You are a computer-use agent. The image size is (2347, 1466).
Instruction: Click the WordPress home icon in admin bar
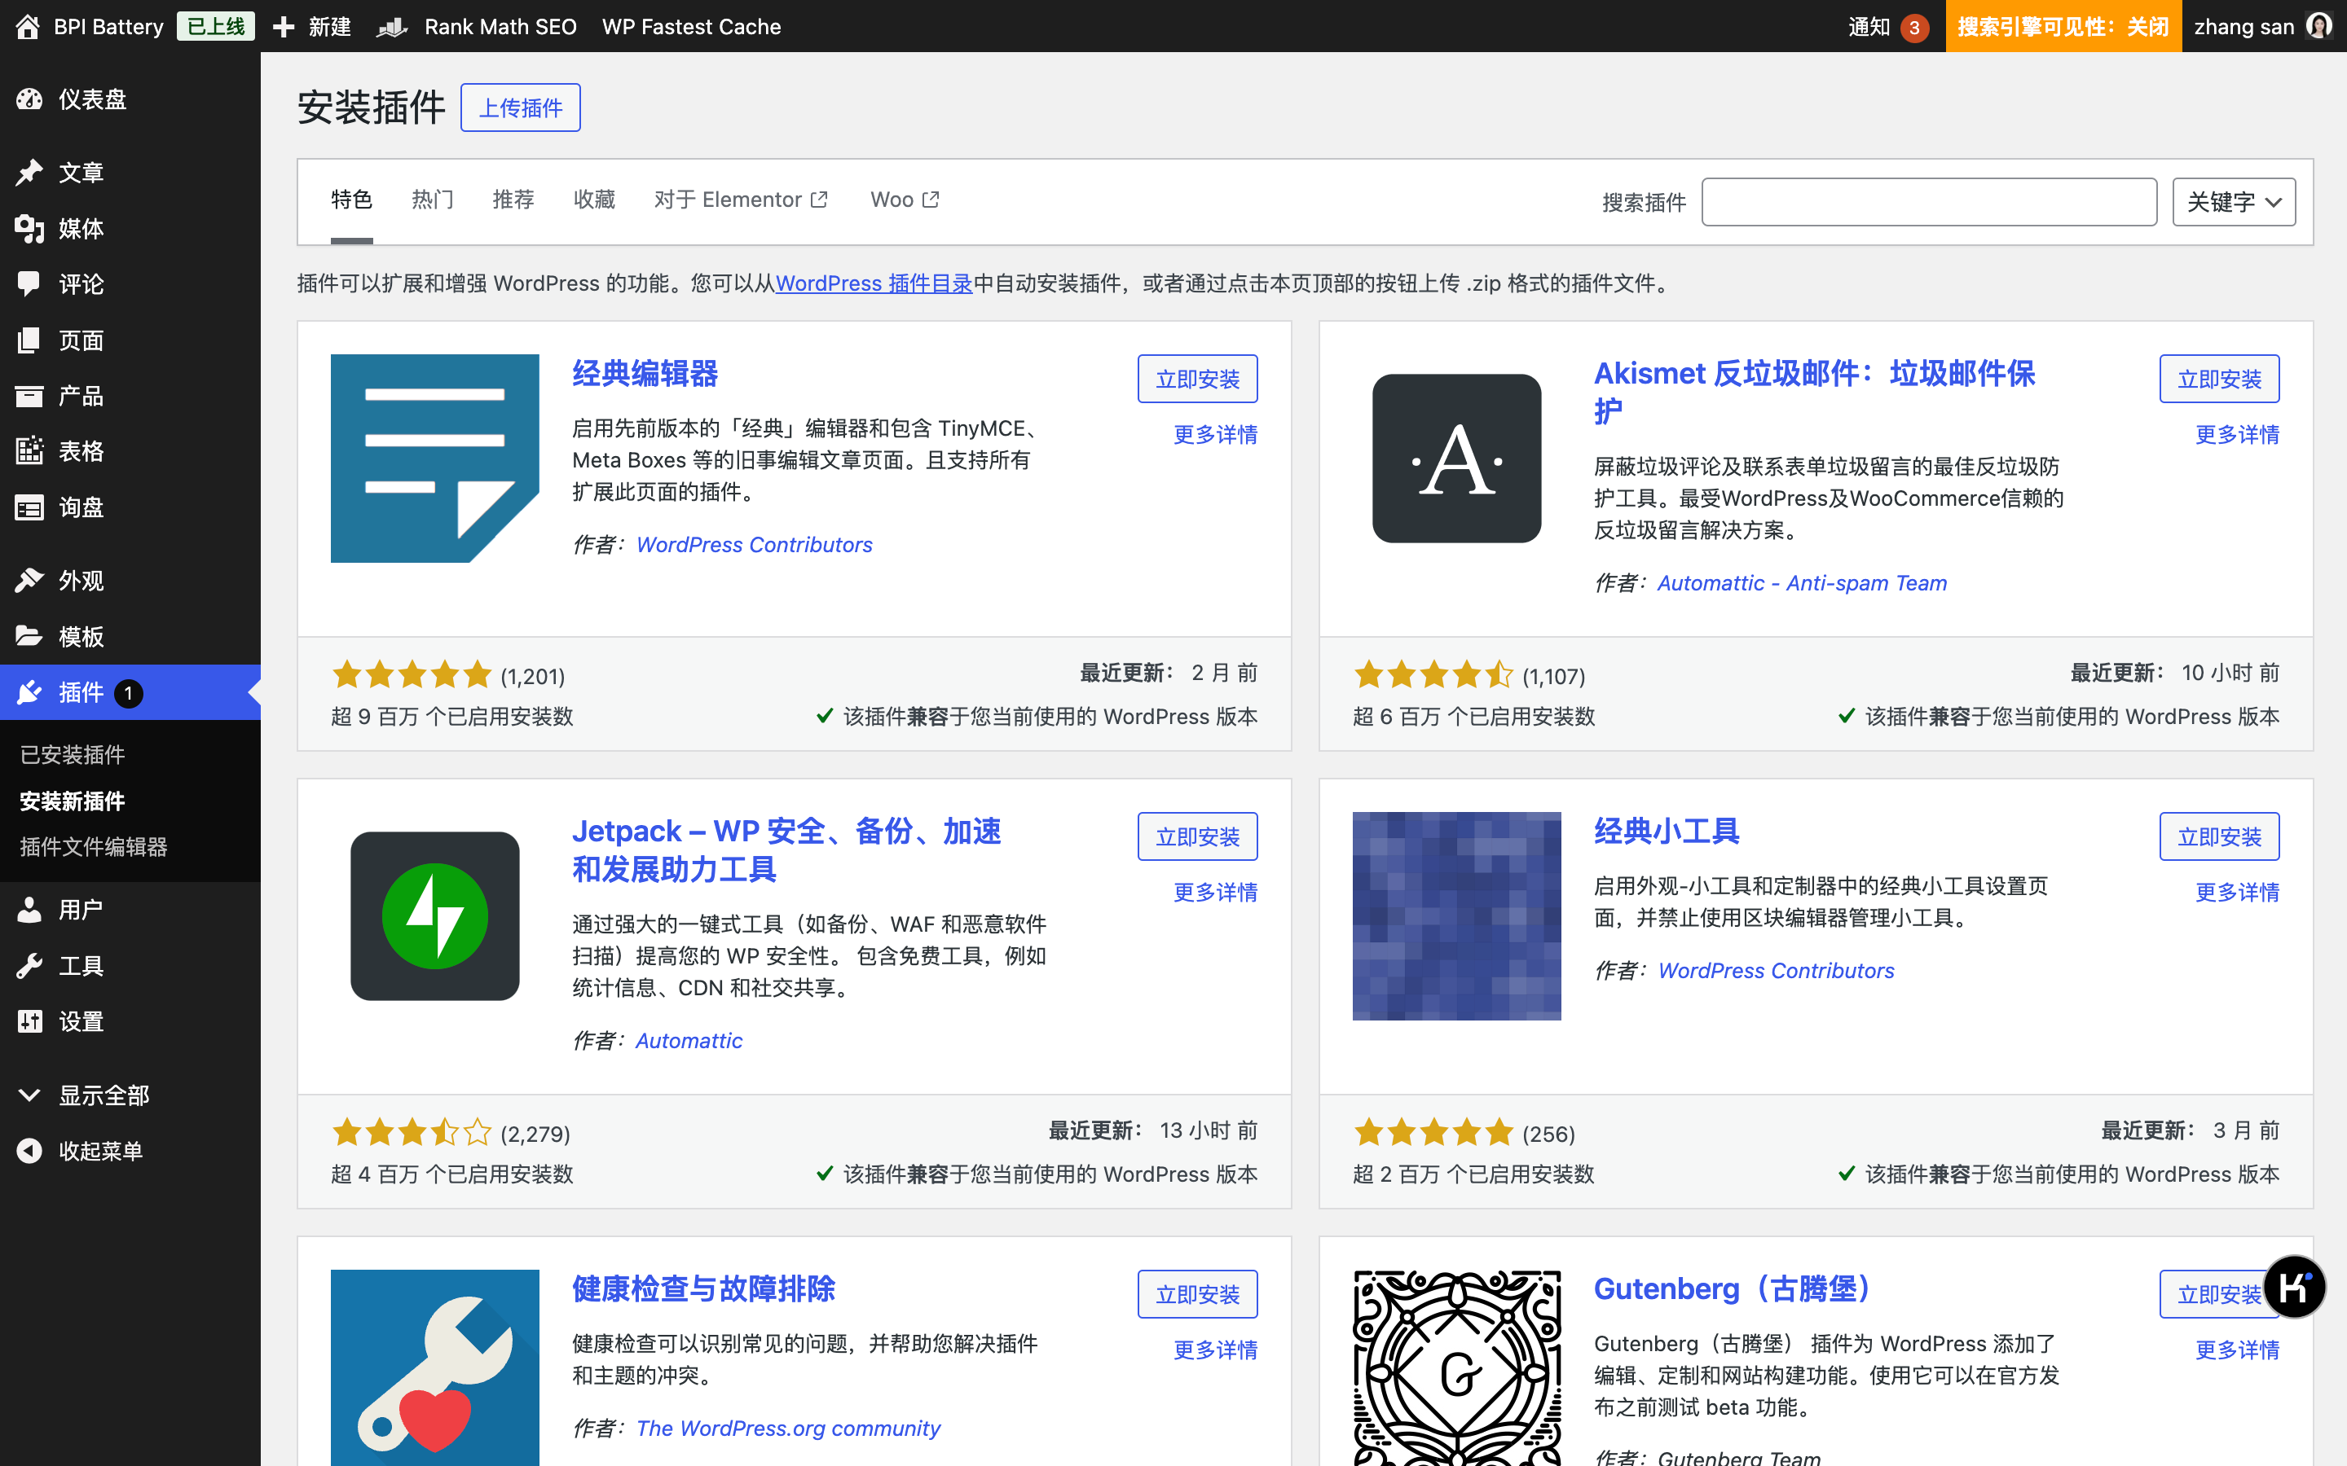27,26
